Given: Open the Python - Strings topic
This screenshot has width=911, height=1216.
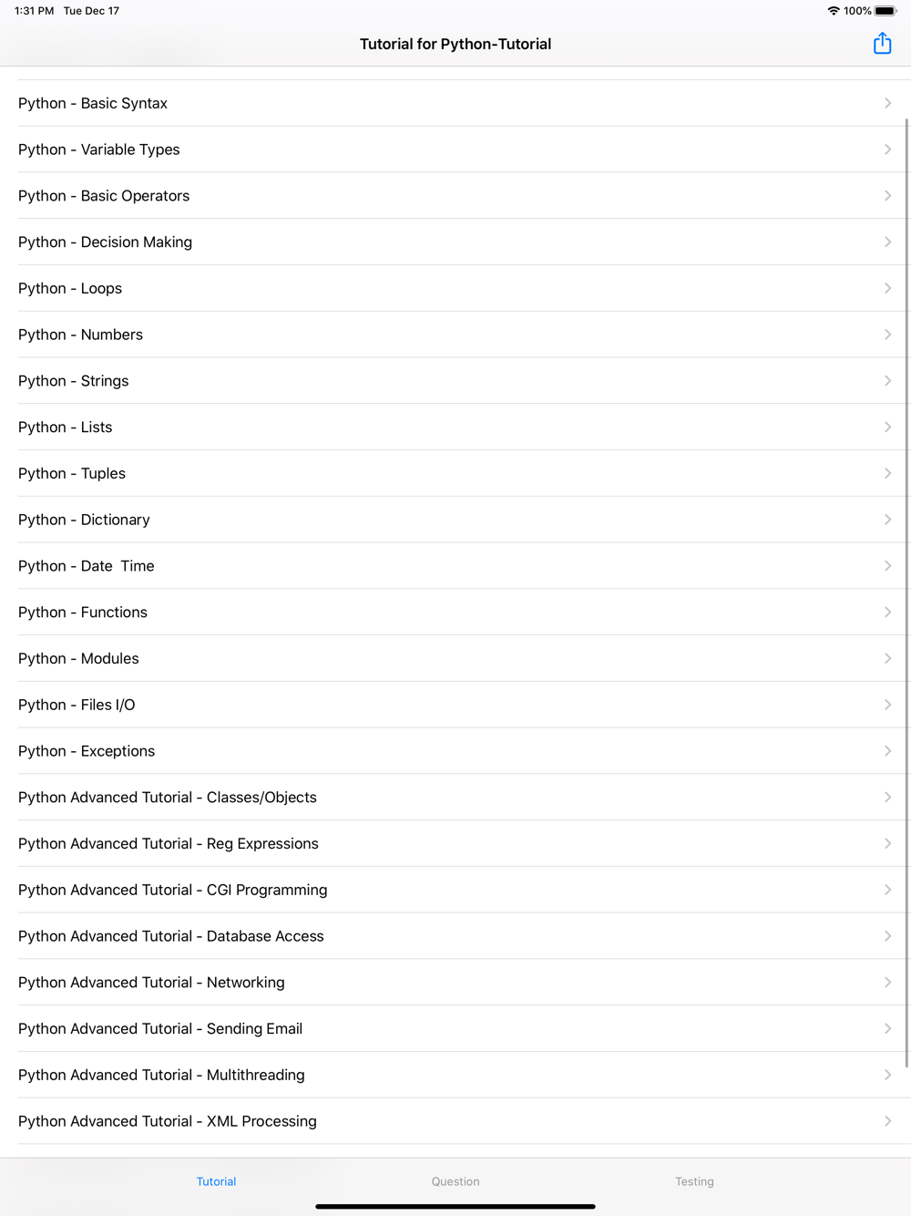Looking at the screenshot, I should point(455,381).
